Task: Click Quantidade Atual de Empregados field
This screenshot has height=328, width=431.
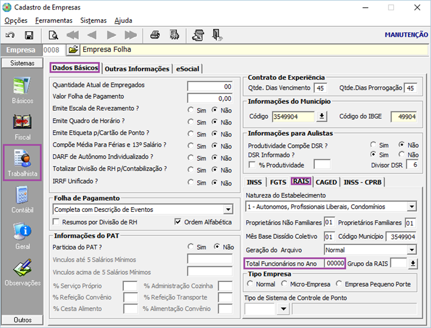Action: tap(210, 86)
